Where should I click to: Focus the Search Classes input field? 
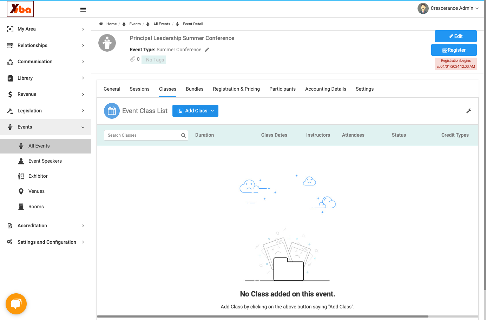(x=146, y=135)
